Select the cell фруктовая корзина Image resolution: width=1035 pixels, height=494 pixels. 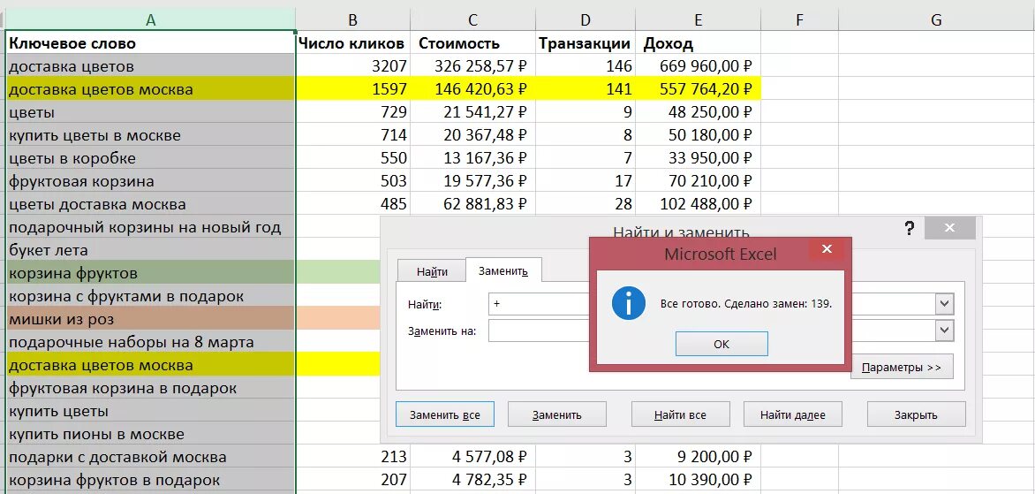pyautogui.click(x=150, y=181)
